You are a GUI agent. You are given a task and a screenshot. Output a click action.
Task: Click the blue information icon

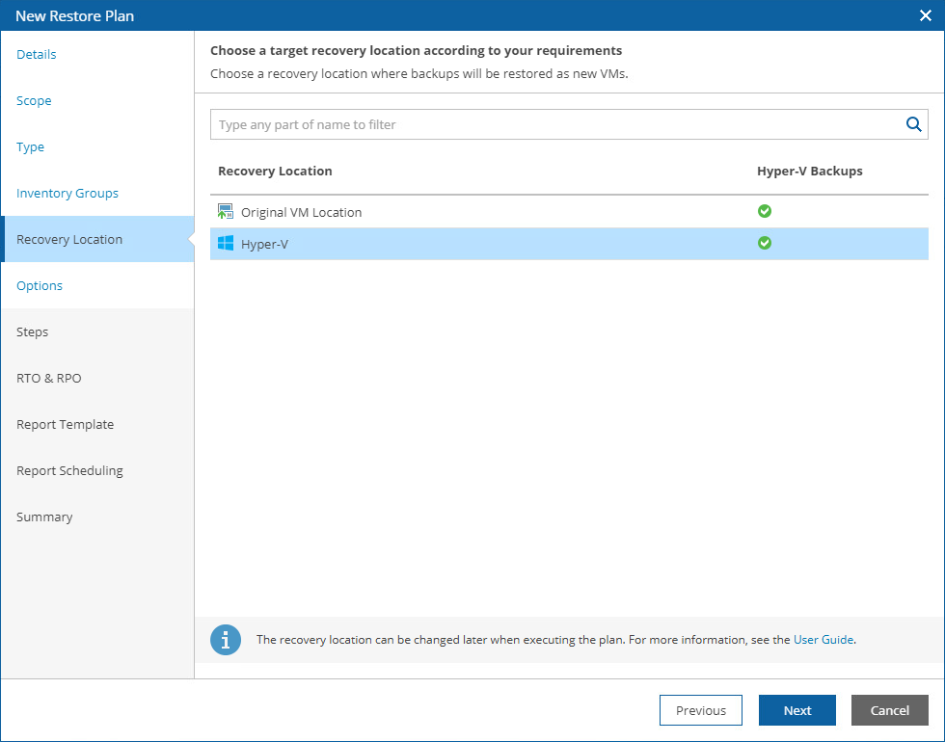coord(226,640)
